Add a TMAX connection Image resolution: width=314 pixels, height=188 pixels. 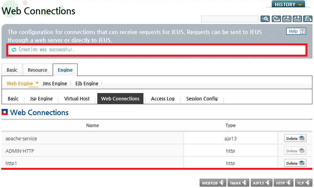(x=238, y=183)
